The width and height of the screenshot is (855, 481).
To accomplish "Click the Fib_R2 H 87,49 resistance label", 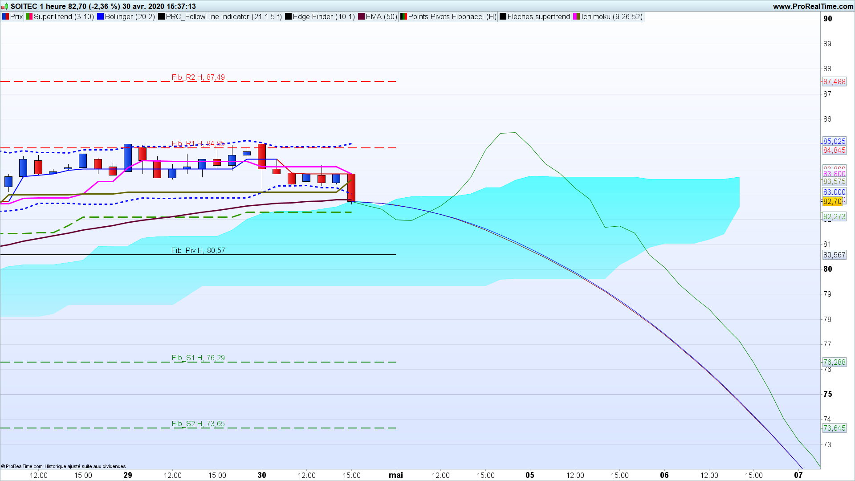I will pos(198,77).
